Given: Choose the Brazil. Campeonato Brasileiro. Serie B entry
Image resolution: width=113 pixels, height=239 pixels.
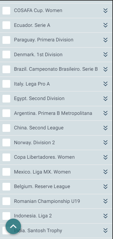Looking at the screenshot, I should click(x=56, y=69).
